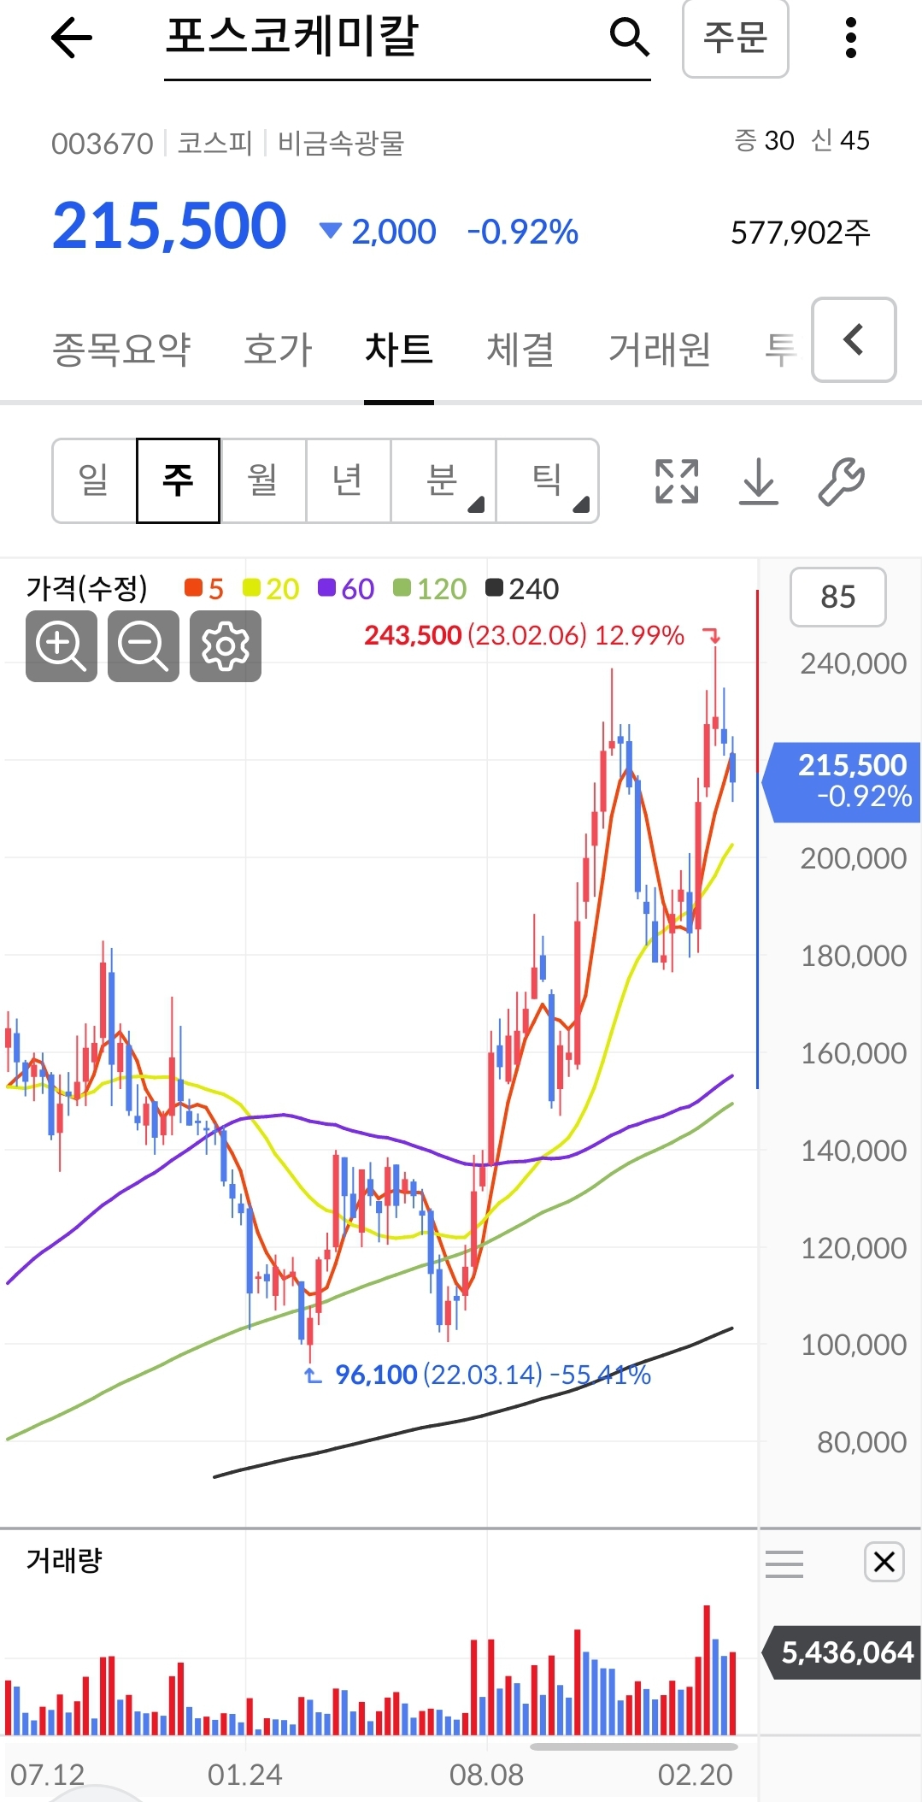Image resolution: width=922 pixels, height=1802 pixels.
Task: Select weekly 주 chart period
Action: point(179,480)
